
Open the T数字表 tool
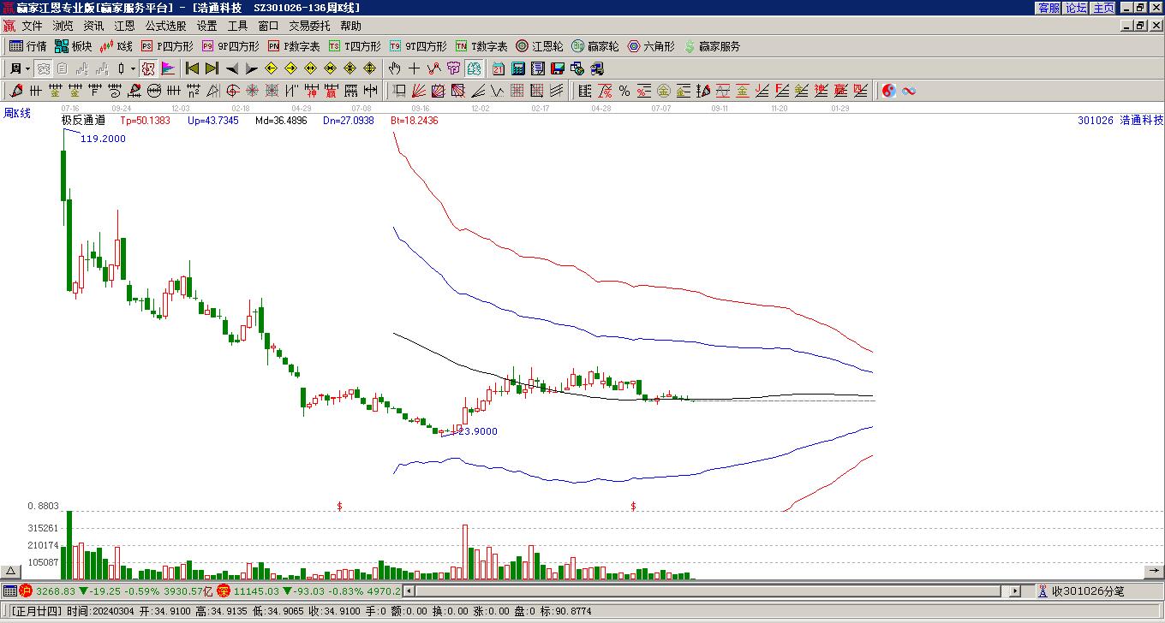click(x=481, y=46)
